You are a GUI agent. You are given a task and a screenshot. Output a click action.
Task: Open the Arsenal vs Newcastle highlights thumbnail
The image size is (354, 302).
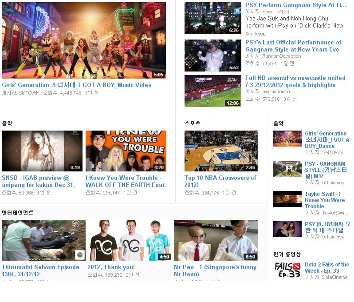213,91
